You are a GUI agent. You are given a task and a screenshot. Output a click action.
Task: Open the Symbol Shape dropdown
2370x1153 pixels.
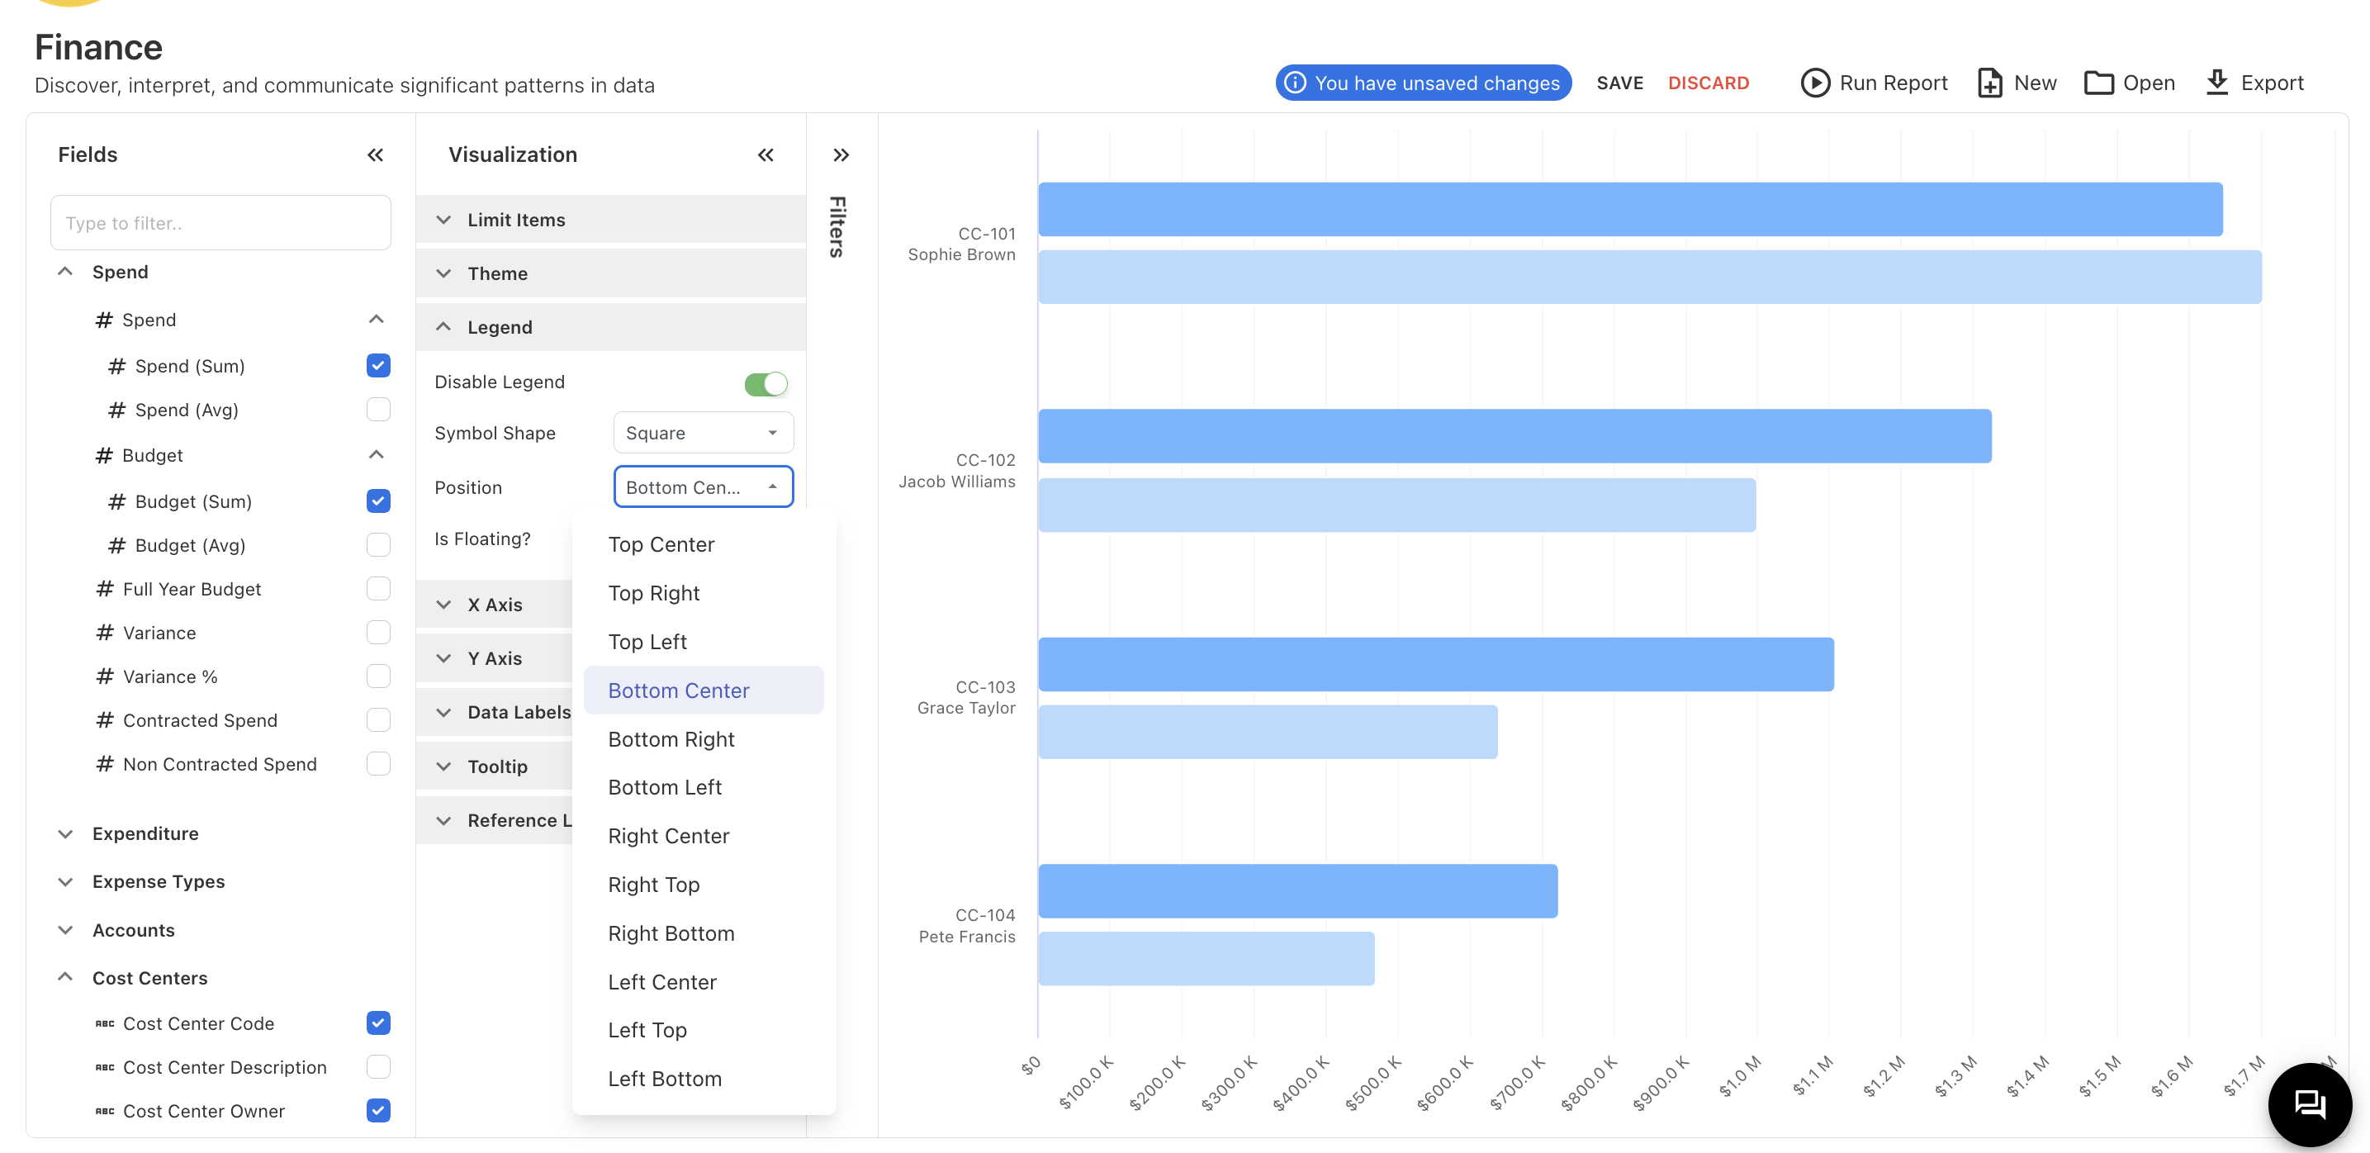tap(703, 434)
